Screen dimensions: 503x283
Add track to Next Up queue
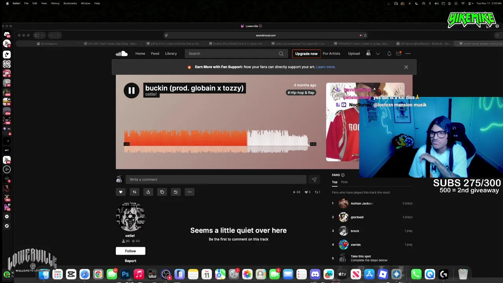176,192
